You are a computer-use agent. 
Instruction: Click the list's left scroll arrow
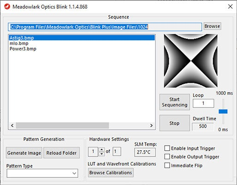pyautogui.click(x=12, y=125)
